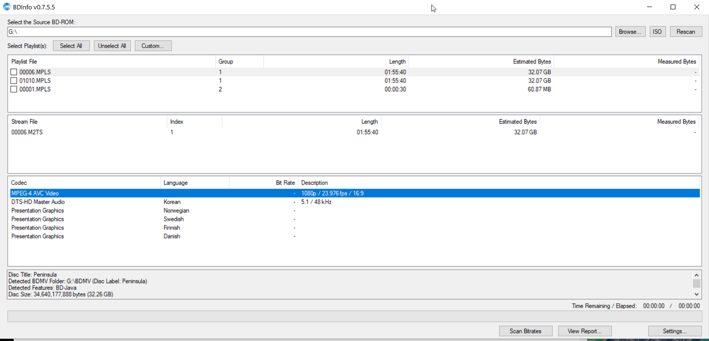Click the 1080p / 23.976 fps description
This screenshot has height=341, width=709.
332,193
